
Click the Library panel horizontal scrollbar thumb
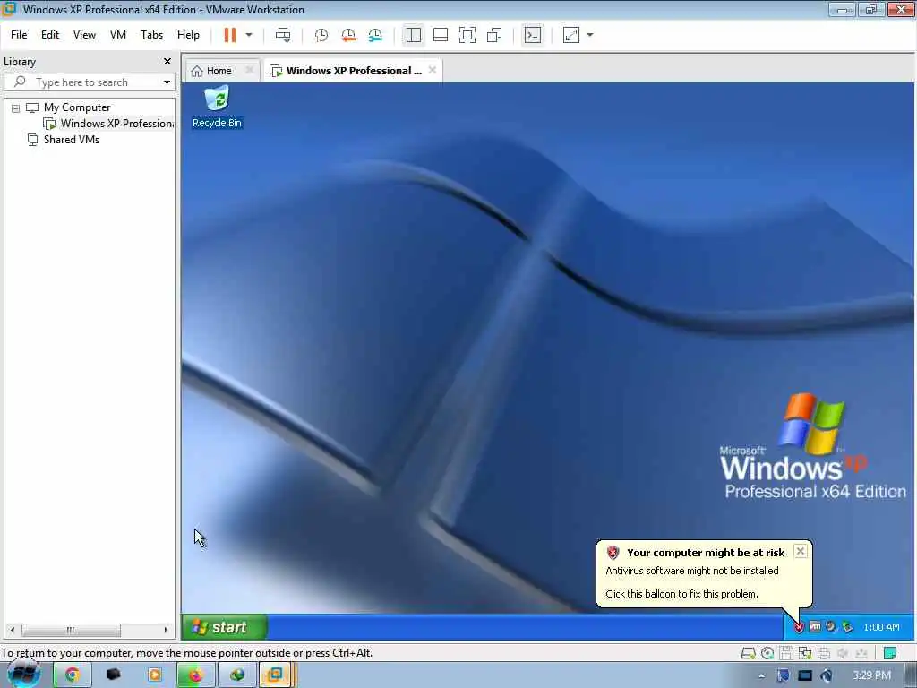[71, 630]
